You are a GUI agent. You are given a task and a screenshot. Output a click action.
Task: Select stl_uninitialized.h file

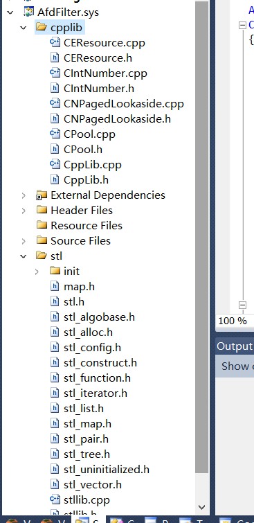107,469
